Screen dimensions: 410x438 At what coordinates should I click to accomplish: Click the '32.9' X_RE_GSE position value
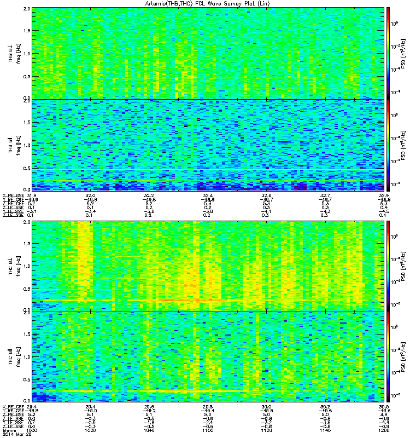coord(384,195)
